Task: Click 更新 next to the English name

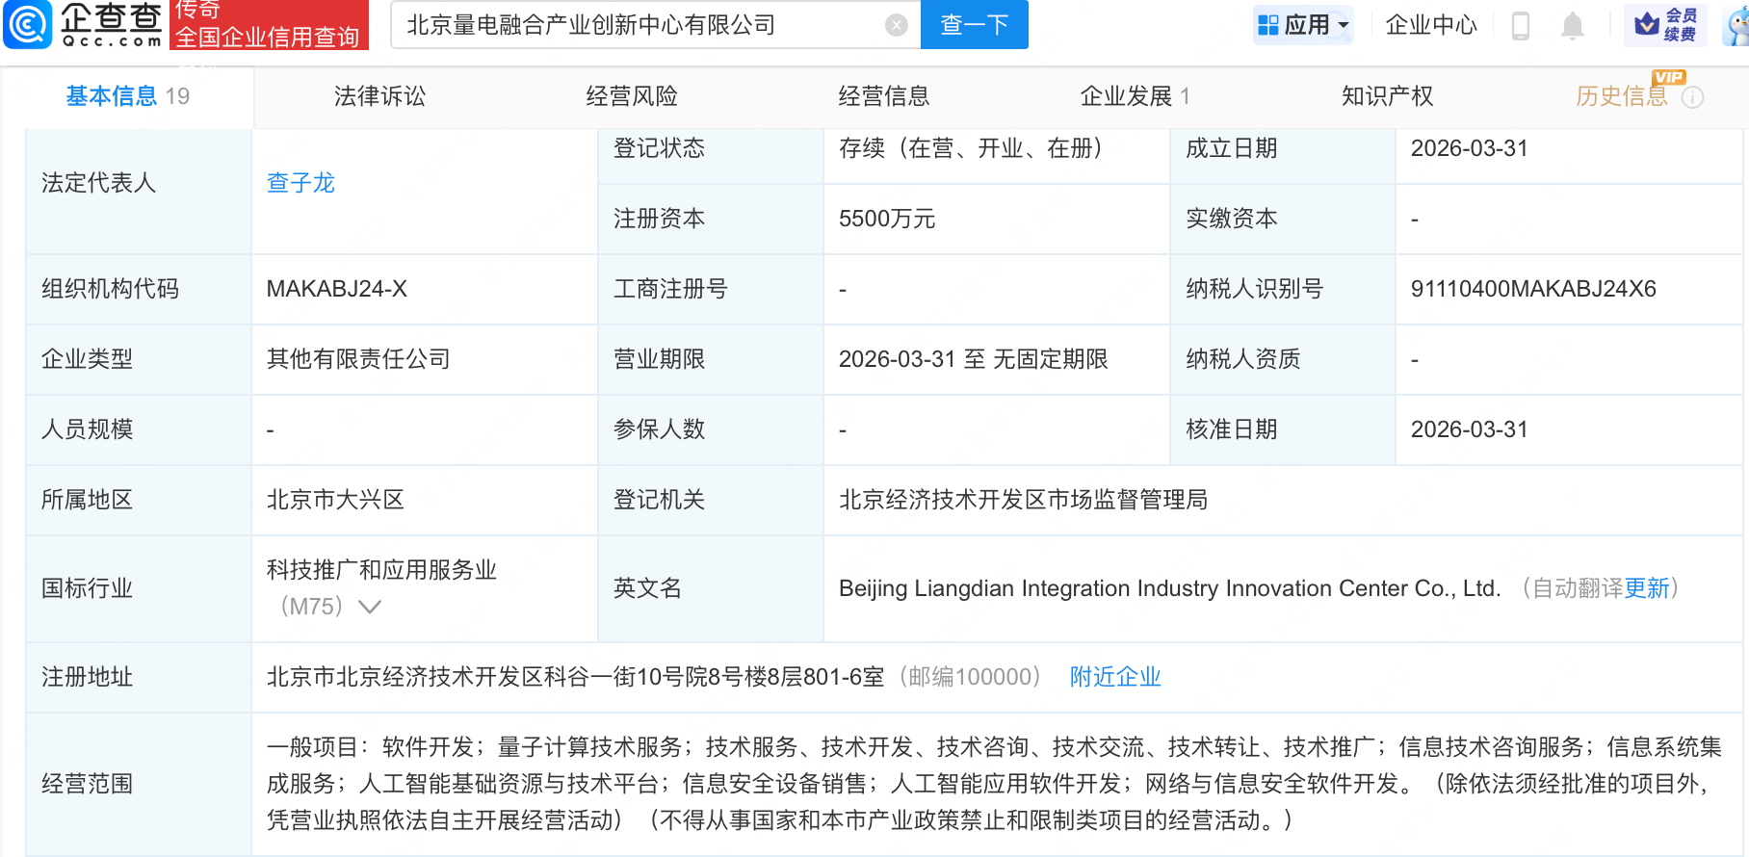Action: (1646, 588)
